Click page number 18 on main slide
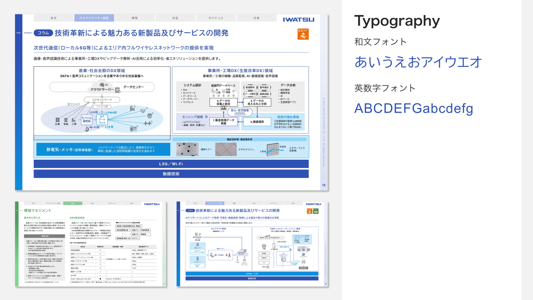 324,185
